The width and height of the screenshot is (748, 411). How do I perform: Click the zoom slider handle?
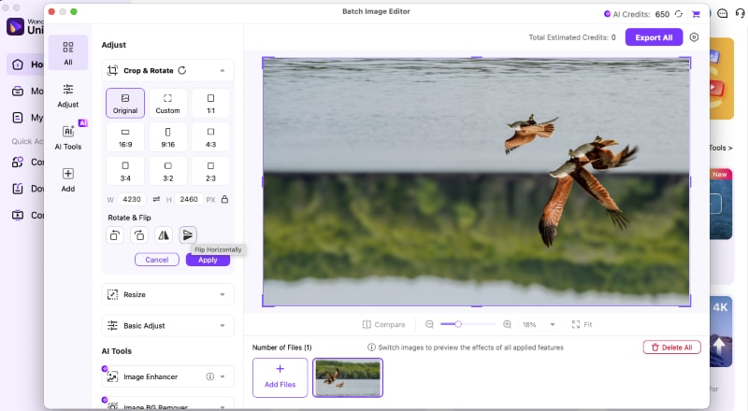(x=458, y=324)
